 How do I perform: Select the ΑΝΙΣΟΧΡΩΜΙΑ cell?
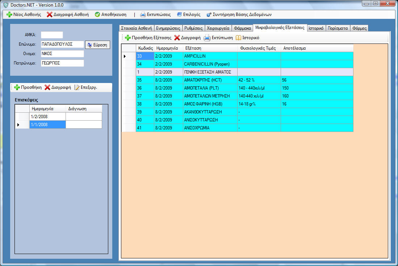pyautogui.click(x=210, y=128)
